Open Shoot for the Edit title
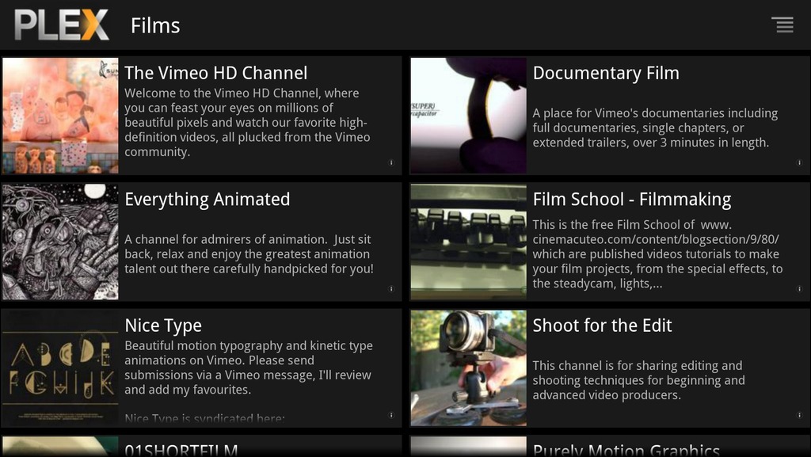 [602, 326]
